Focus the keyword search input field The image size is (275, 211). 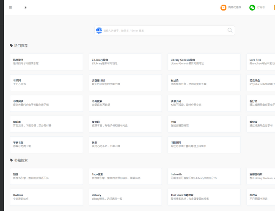point(165,30)
